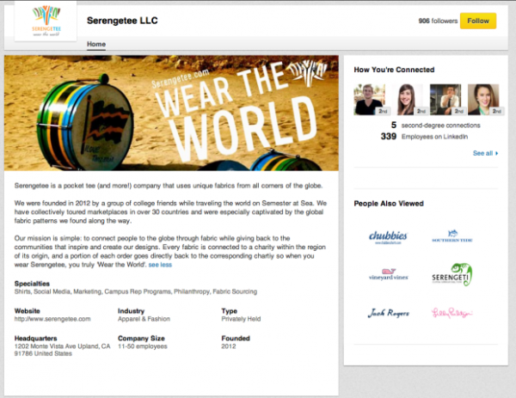Select the Vineyard Vines logo
The width and height of the screenshot is (516, 398).
389,274
